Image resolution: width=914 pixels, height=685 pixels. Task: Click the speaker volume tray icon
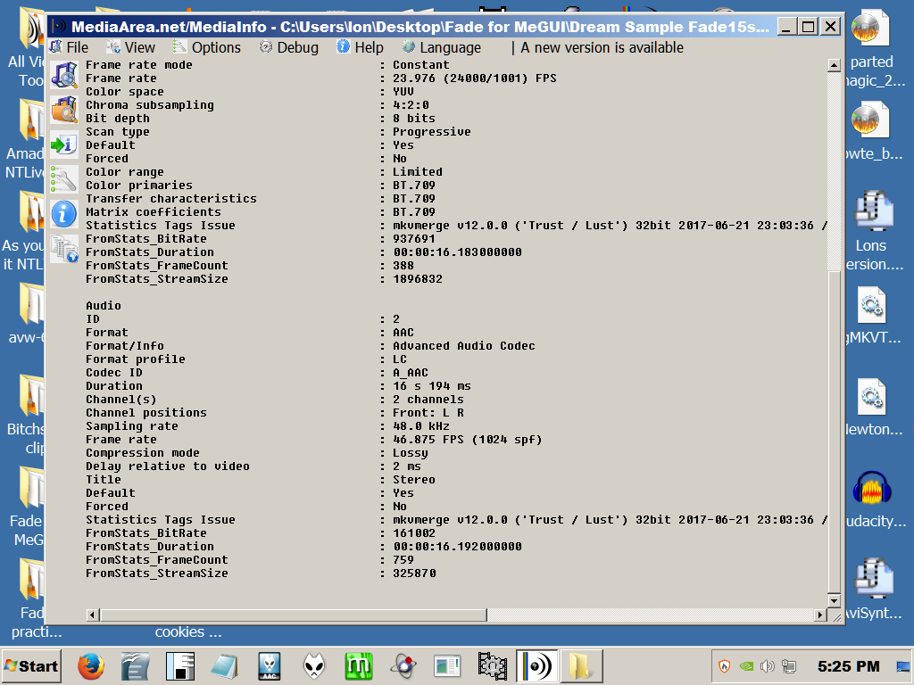(x=768, y=665)
